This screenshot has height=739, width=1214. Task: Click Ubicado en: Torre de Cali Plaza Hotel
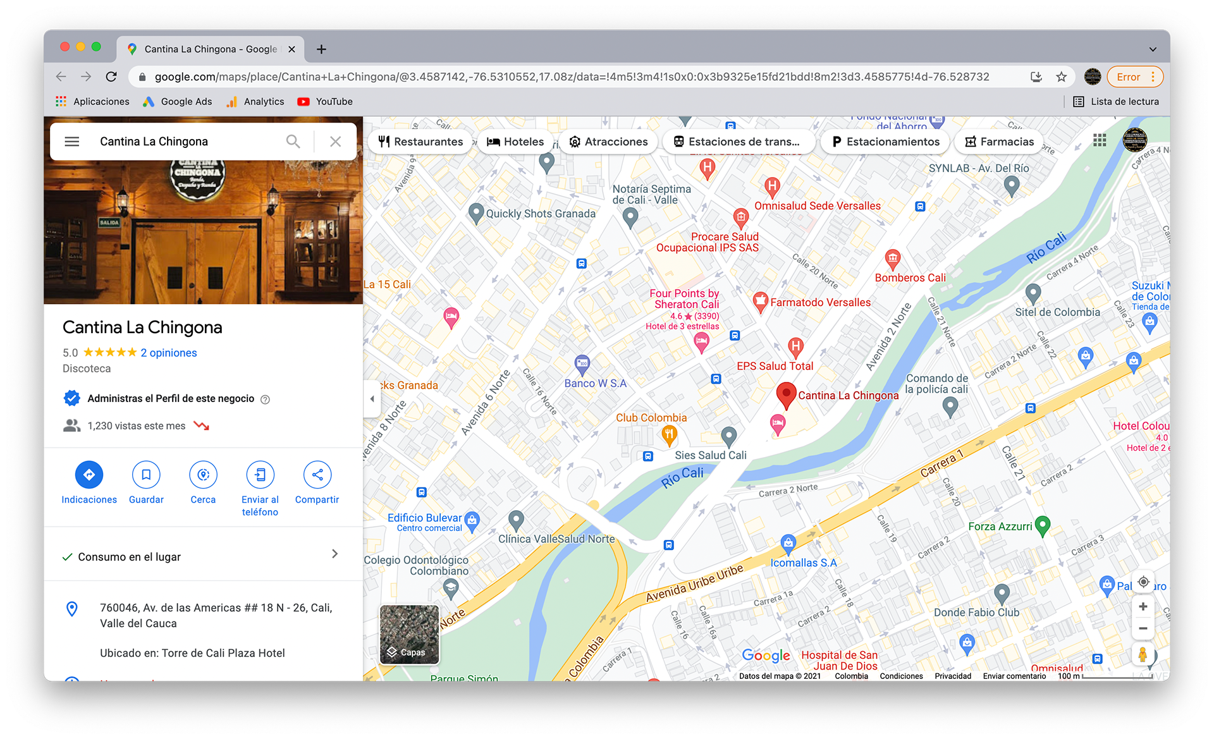click(x=192, y=653)
